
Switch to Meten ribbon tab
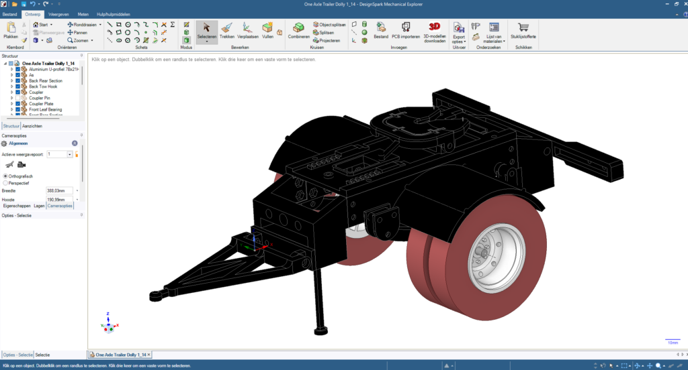click(83, 14)
